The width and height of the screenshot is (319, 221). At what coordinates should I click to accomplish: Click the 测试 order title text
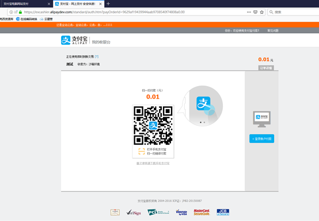point(70,64)
